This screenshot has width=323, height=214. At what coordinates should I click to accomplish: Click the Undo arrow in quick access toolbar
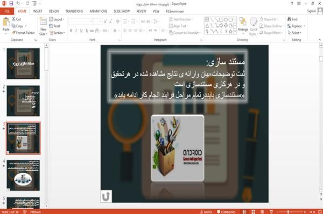pos(18,4)
